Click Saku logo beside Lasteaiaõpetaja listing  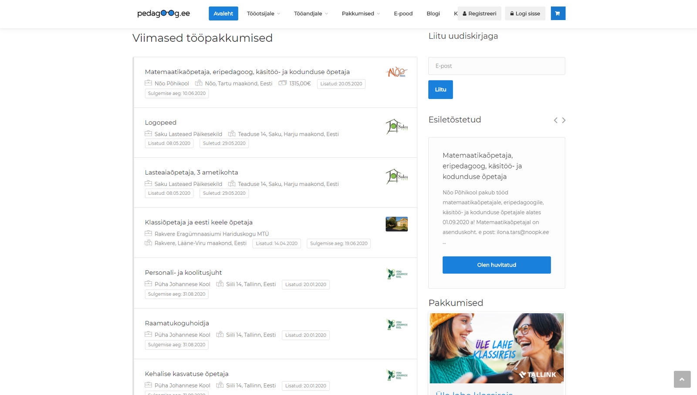[396, 176]
